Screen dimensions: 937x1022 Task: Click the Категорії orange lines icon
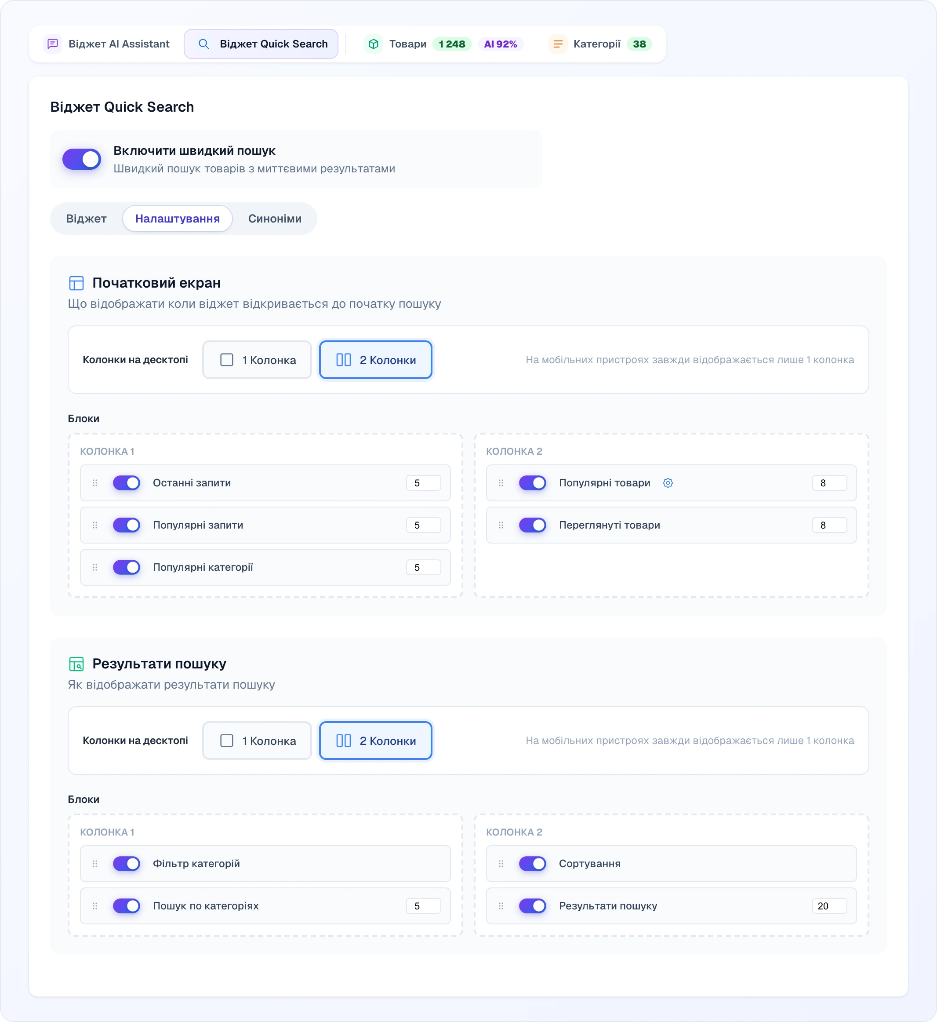pos(558,44)
